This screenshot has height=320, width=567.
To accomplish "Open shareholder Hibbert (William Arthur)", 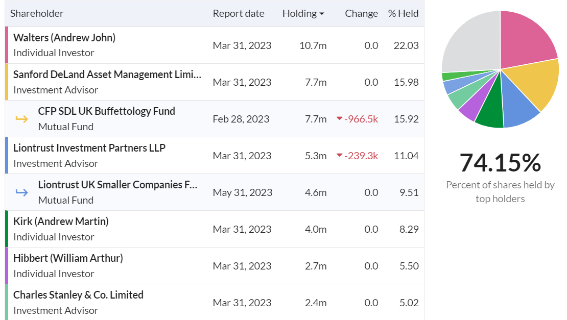I will click(x=68, y=258).
